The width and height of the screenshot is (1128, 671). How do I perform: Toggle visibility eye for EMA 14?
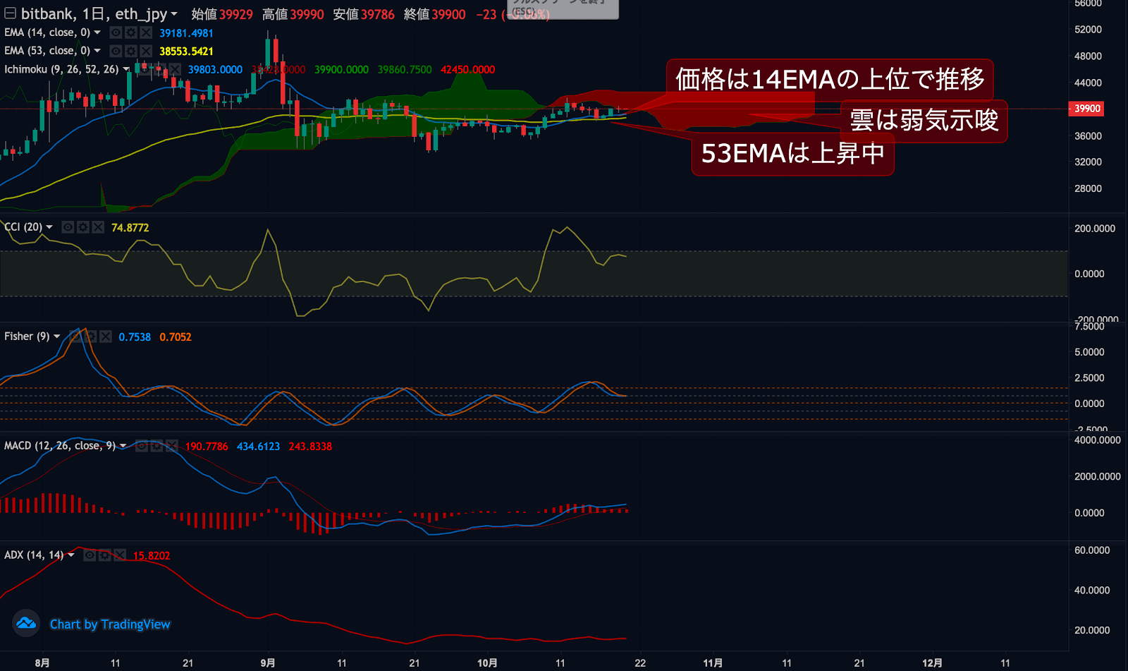click(116, 32)
